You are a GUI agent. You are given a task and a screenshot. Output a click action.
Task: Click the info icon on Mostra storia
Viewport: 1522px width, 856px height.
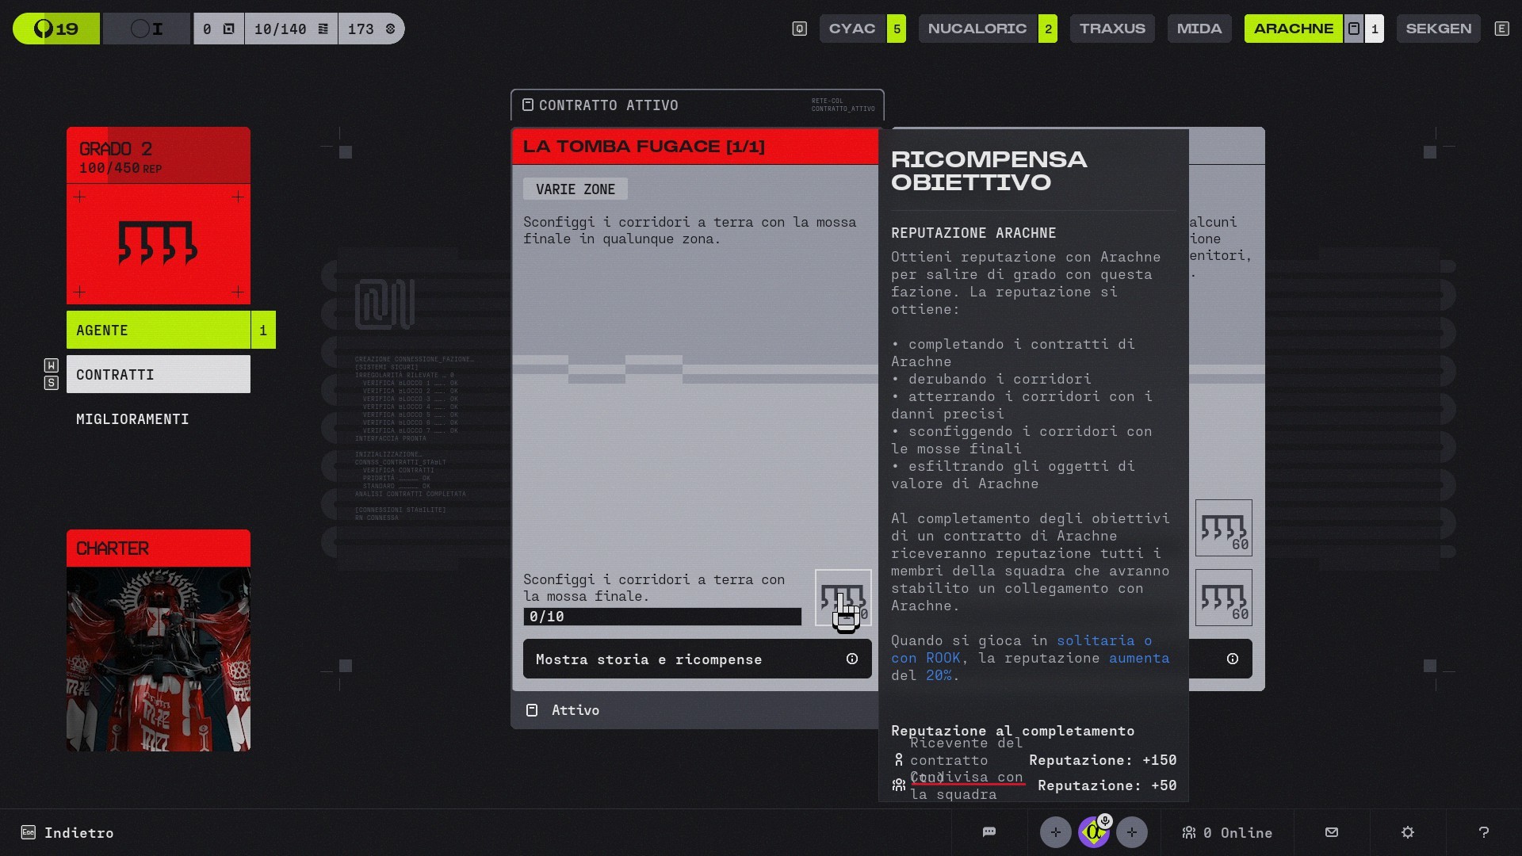851,659
